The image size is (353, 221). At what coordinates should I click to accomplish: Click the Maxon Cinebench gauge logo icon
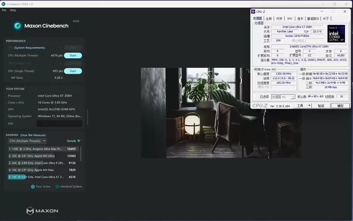pyautogui.click(x=18, y=26)
